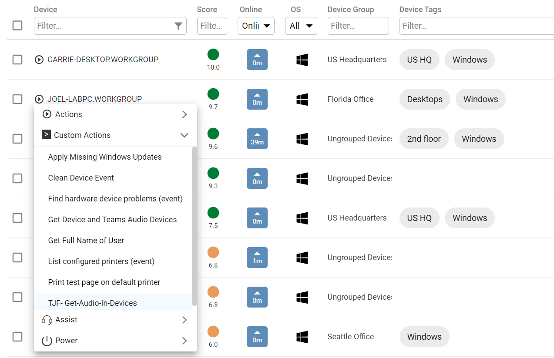The width and height of the screenshot is (554, 358).
Task: Click the headset icon next to Assist
Action: click(x=47, y=320)
